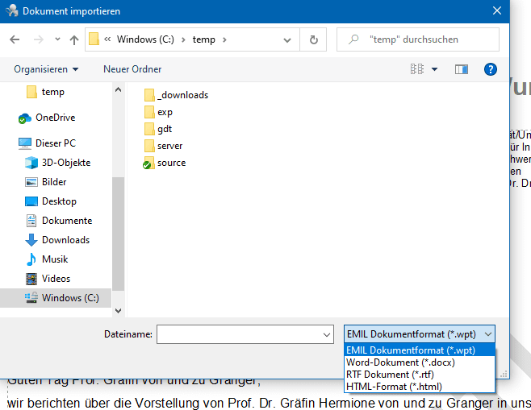
Task: Click the Dateiname text field
Action: click(x=240, y=334)
